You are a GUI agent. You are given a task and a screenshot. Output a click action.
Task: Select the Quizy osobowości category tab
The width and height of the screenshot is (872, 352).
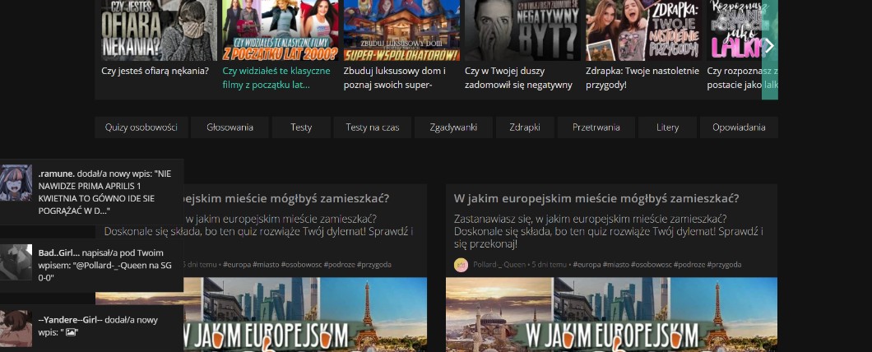(x=141, y=127)
